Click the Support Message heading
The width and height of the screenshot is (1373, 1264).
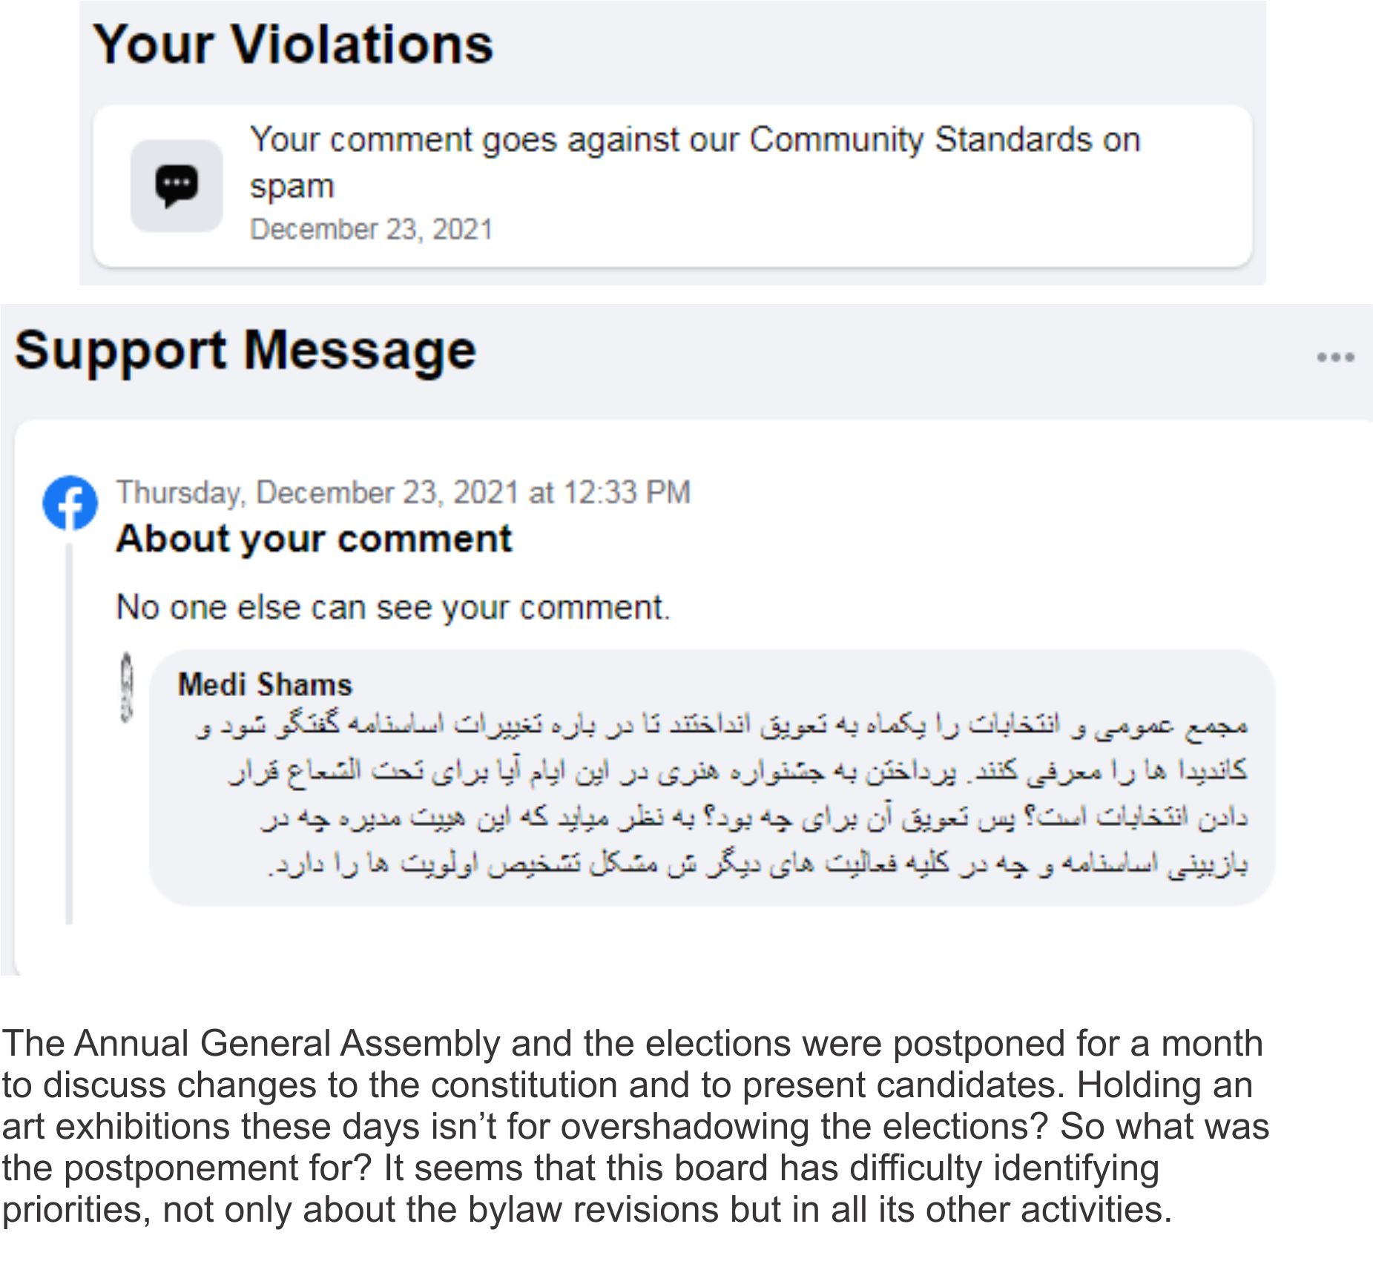click(x=245, y=351)
